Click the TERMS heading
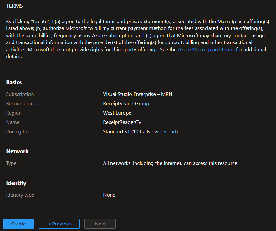Image resolution: width=276 pixels, height=231 pixels. (x=14, y=6)
